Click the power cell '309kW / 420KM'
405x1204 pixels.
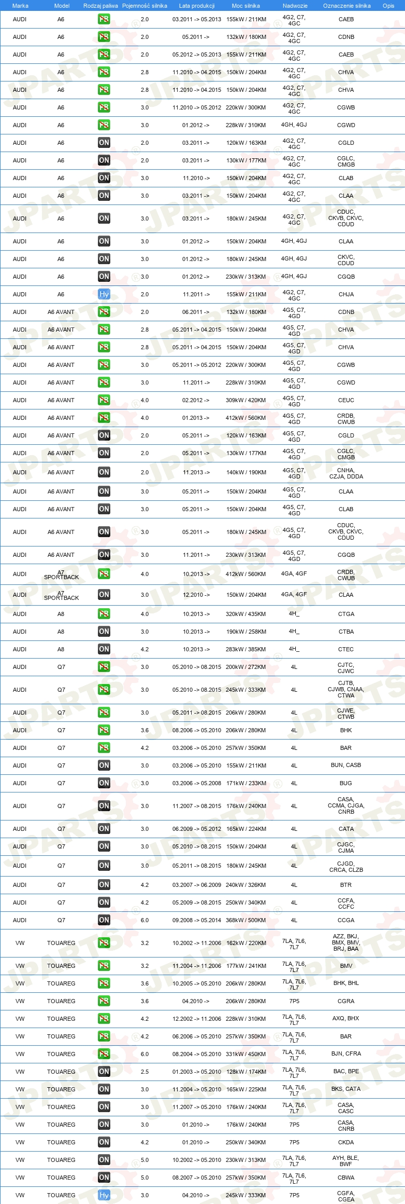[x=246, y=400]
